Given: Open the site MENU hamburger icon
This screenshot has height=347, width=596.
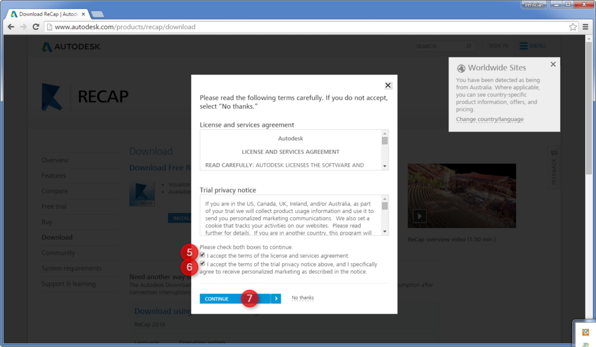Looking at the screenshot, I should (x=523, y=46).
